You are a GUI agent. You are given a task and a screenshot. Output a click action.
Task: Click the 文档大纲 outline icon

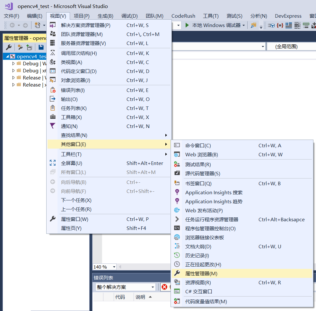(177, 246)
